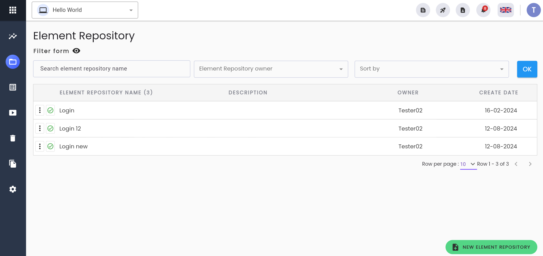Screen dimensions: 543x256
Task: Toggle filter form visibility eye icon
Action: (76, 51)
